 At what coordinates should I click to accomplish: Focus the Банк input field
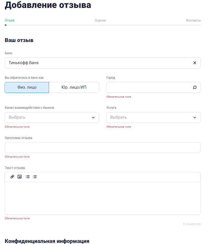point(98,63)
